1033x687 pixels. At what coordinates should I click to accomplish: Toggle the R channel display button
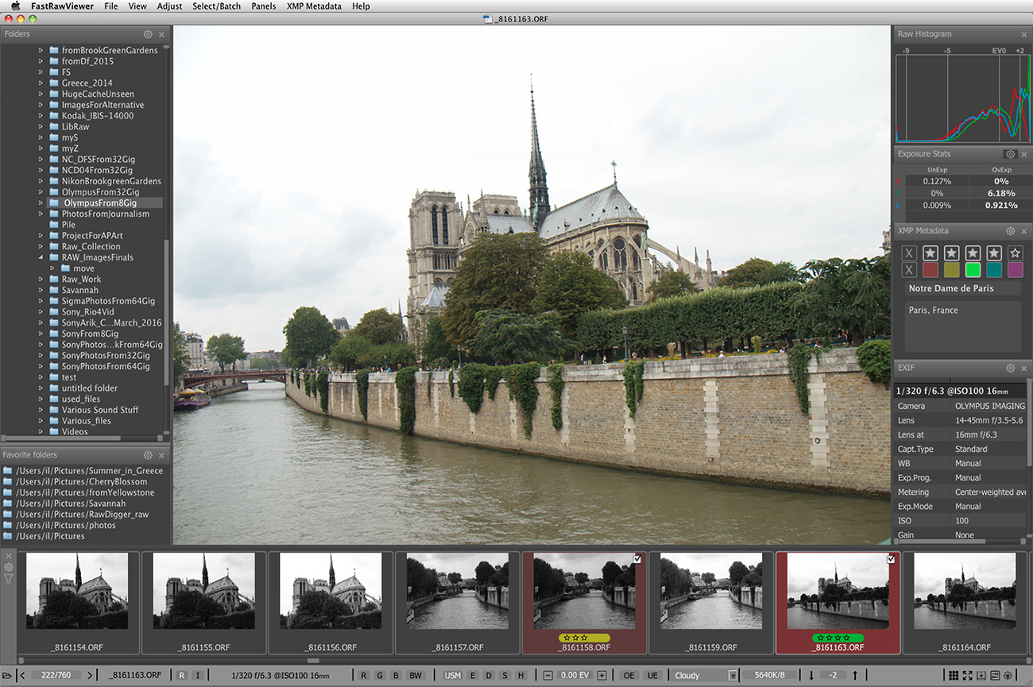pos(364,675)
